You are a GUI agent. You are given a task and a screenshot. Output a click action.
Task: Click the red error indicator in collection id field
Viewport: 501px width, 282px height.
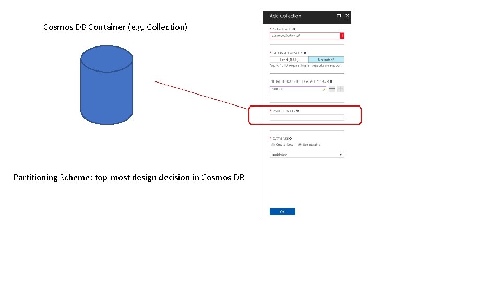[x=342, y=36]
